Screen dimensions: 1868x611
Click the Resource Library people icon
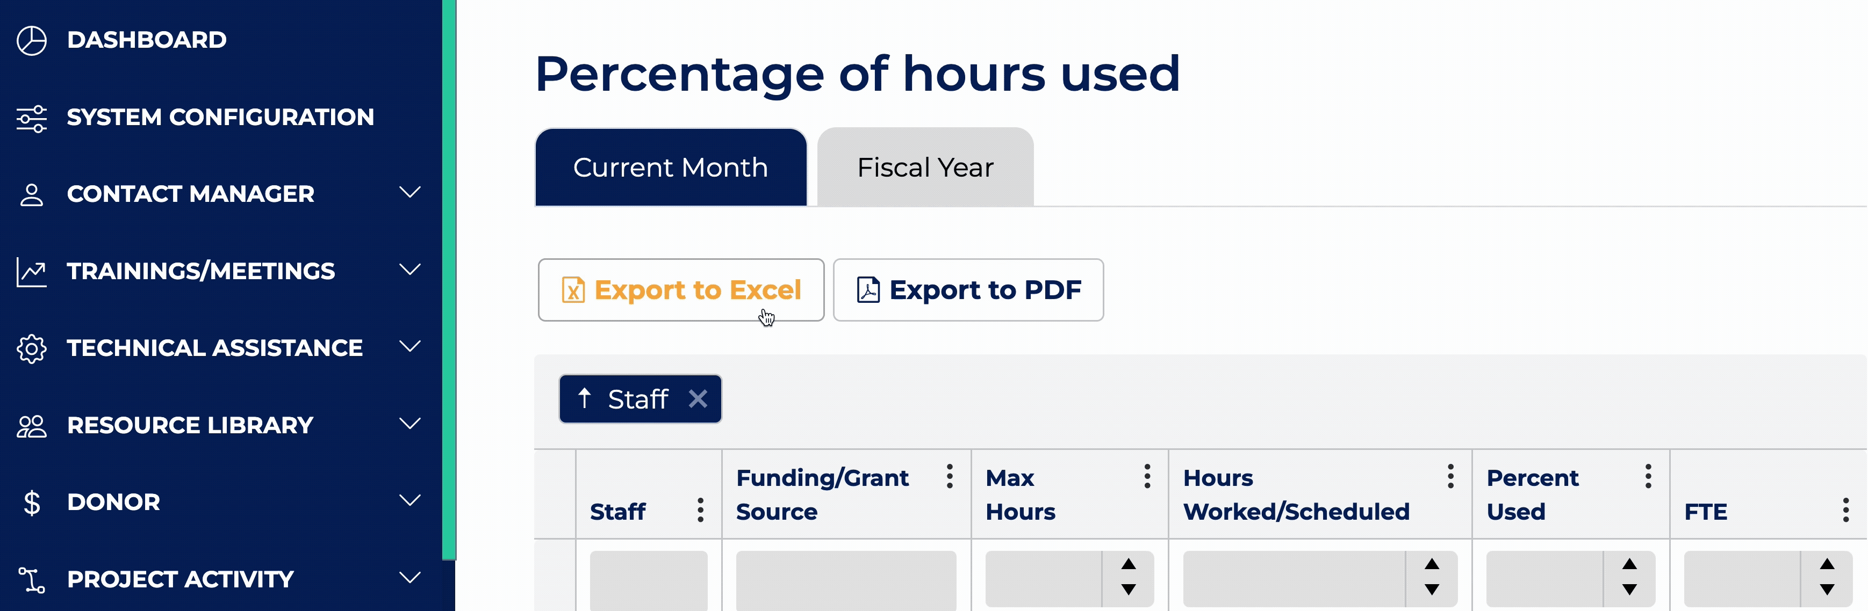coord(32,426)
